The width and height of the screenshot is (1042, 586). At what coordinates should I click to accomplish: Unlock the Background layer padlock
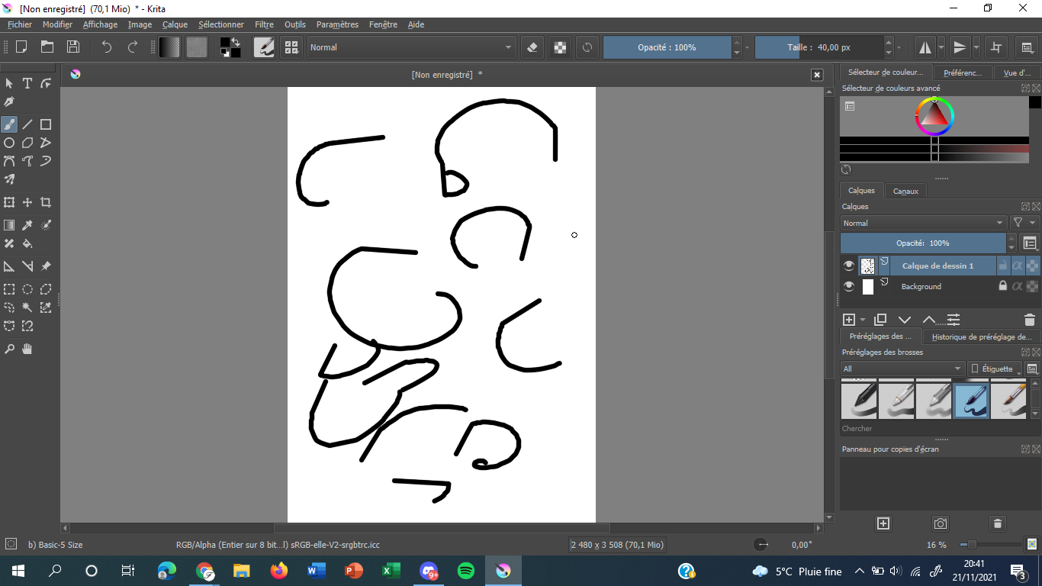(1003, 286)
